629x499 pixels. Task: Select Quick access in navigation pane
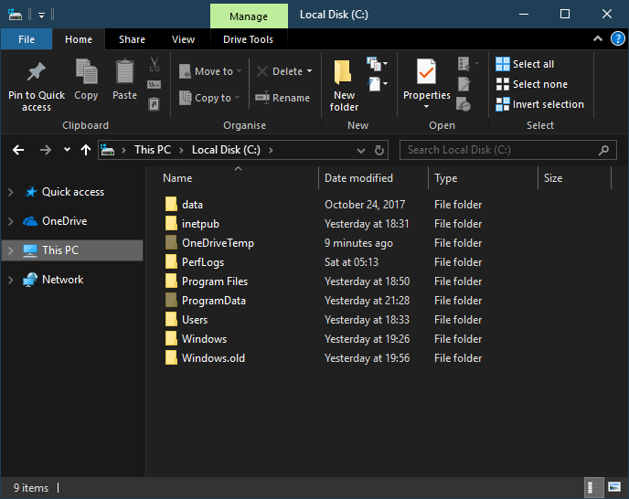point(73,192)
